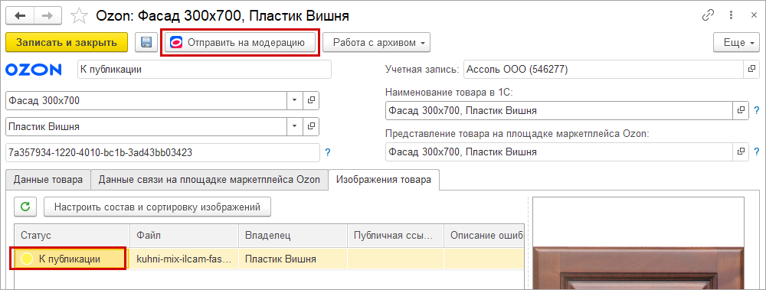This screenshot has width=766, height=290.
Task: Expand the Фасад 300x700 dropdown list
Action: pos(294,101)
